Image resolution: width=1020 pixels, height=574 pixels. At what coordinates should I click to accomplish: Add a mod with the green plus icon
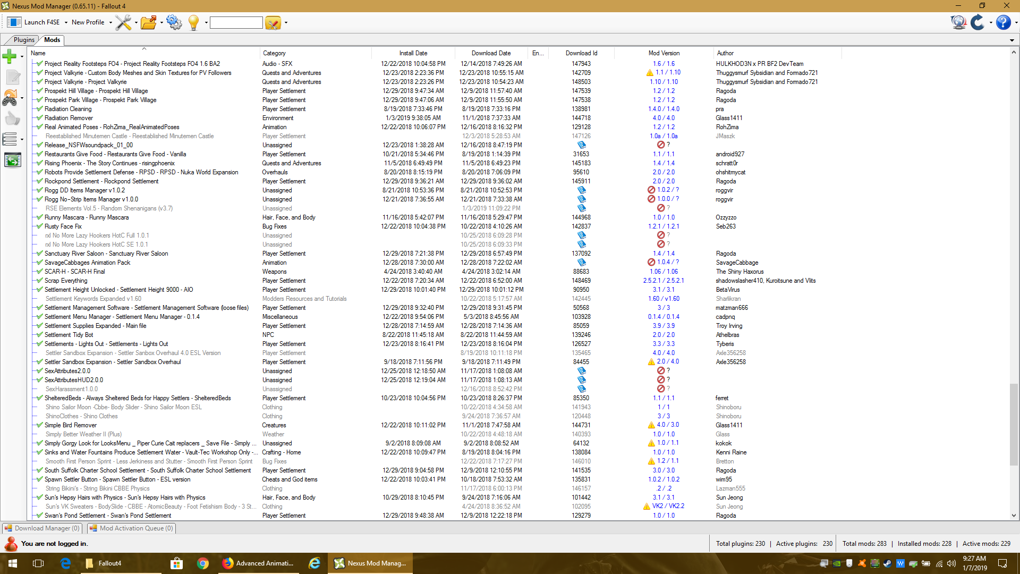click(x=10, y=56)
